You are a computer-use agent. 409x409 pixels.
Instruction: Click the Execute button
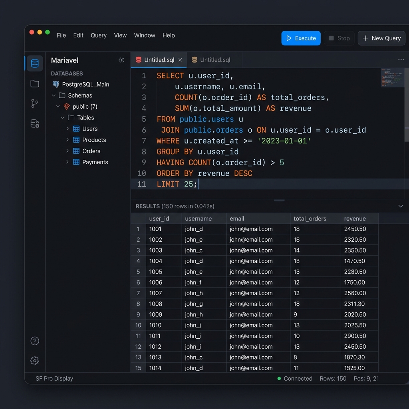pos(301,38)
